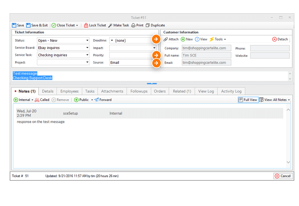Screen dimensions: 299x206
Task: Open the Tasks tab
Action: [90, 91]
